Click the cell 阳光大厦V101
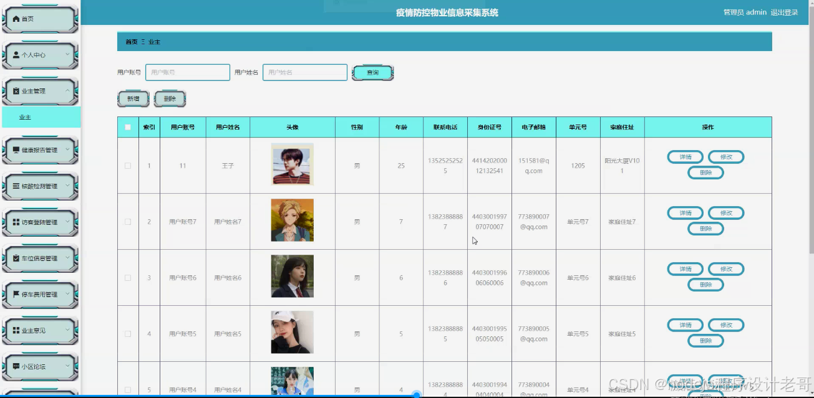The height and width of the screenshot is (398, 814). click(623, 166)
